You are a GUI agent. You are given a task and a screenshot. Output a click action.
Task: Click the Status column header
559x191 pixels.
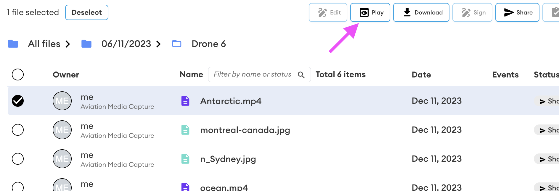pos(546,75)
